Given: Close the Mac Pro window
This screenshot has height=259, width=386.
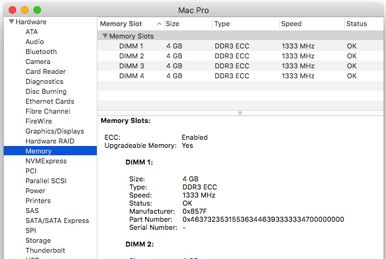Looking at the screenshot, I should point(12,10).
